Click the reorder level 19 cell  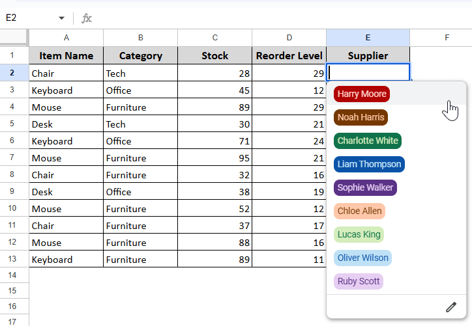tap(289, 191)
